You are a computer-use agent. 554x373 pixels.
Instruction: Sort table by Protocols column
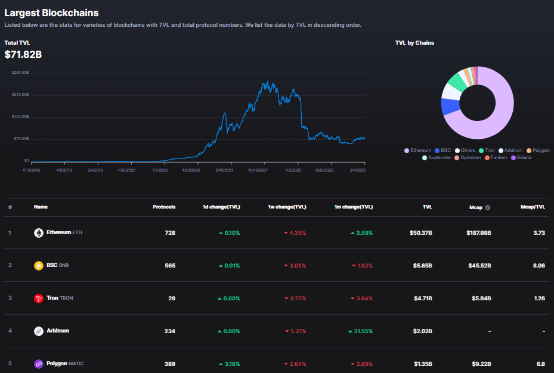[164, 207]
